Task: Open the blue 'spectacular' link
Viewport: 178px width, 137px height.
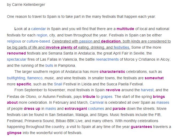Action: coord(17,59)
